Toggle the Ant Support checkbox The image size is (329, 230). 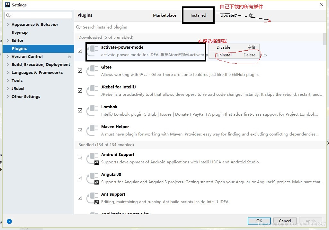click(80, 198)
